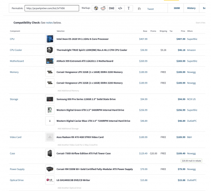211x191 pixels.
Task: Open the ASRock X99 motherboard thumbnail
Action: pyautogui.click(x=50, y=61)
